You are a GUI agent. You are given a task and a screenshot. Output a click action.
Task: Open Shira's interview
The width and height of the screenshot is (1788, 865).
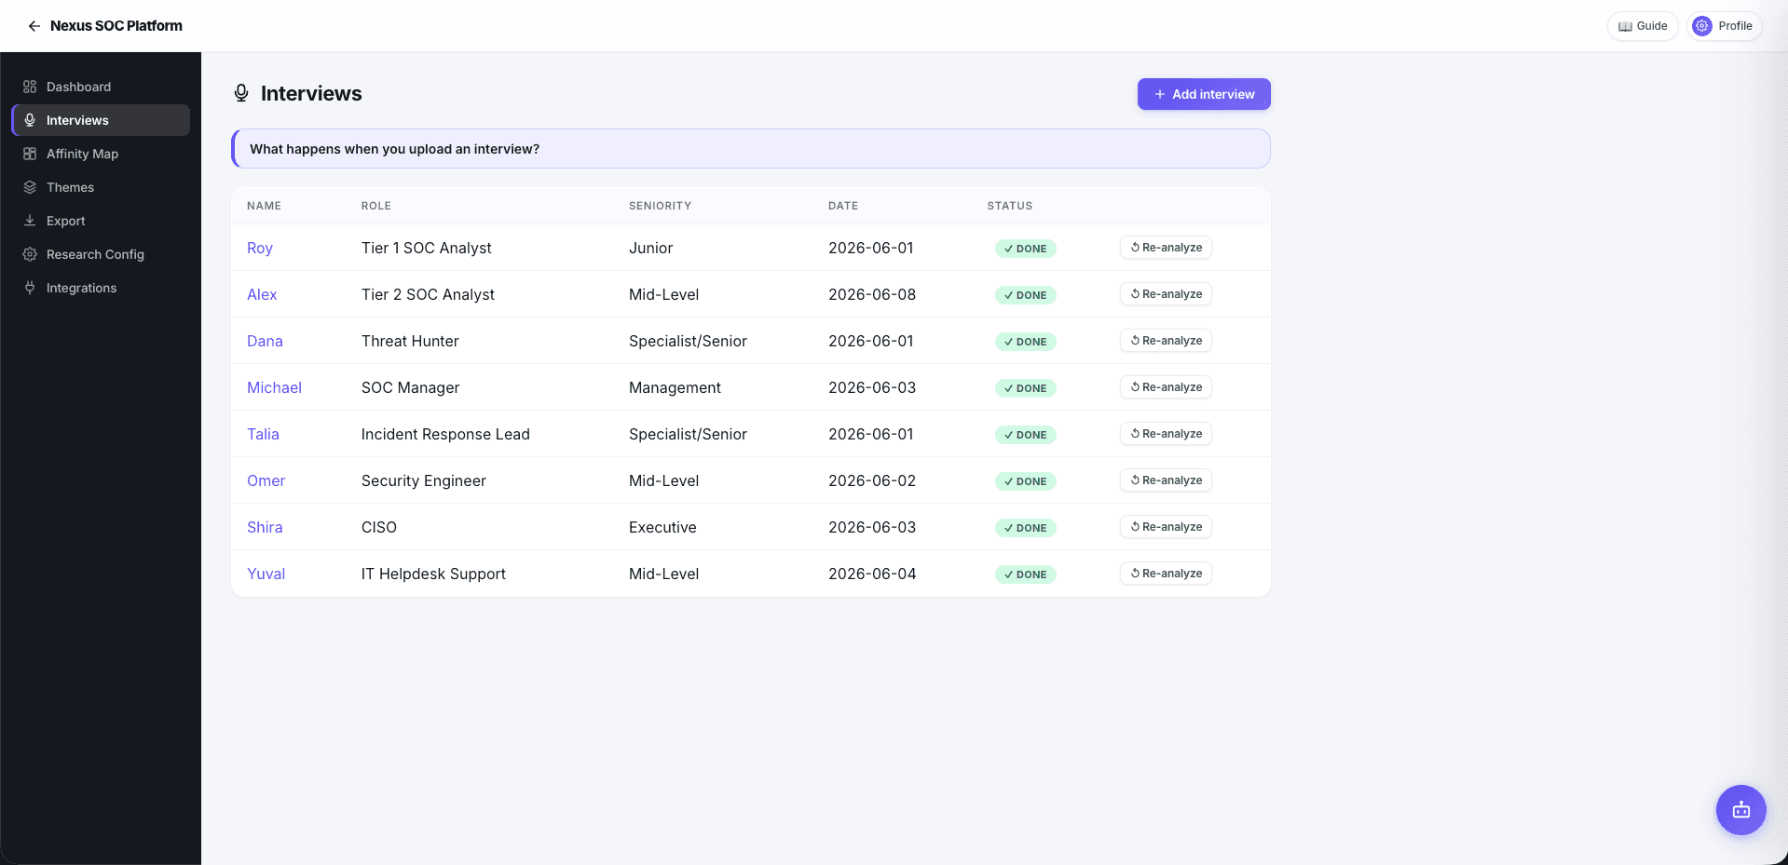265,527
